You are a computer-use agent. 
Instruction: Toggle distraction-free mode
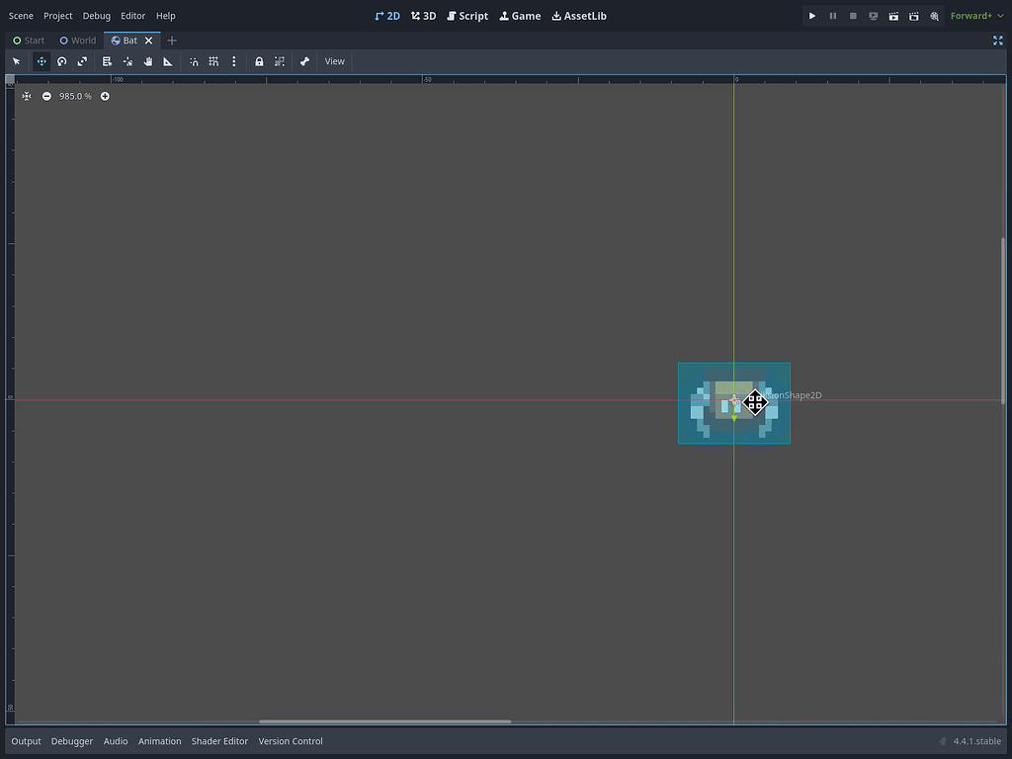tap(998, 41)
